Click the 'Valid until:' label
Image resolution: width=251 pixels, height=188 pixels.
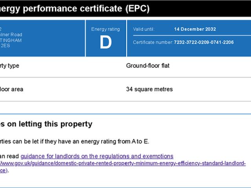[144, 29]
